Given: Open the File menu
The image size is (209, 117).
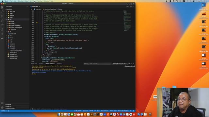Looking at the screenshot, I should (x=11, y=1).
